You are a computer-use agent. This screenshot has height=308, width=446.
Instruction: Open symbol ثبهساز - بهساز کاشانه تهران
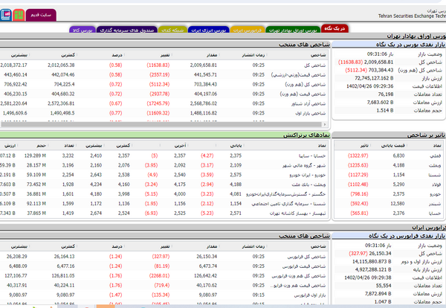point(298,214)
